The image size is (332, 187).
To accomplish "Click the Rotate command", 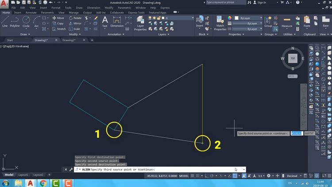I will click(x=75, y=18).
